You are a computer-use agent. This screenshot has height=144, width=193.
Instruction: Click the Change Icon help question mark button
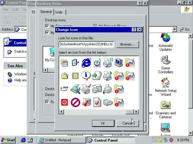(x=134, y=29)
